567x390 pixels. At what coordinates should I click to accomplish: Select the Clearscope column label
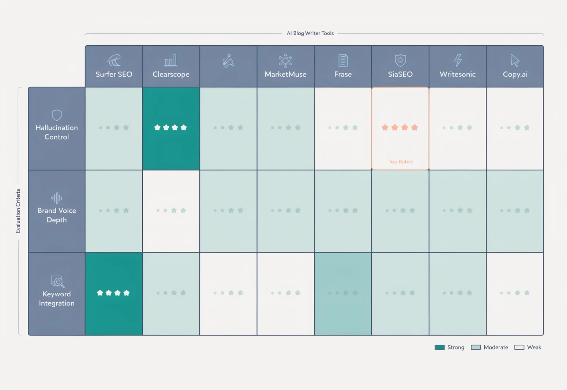pos(171,74)
